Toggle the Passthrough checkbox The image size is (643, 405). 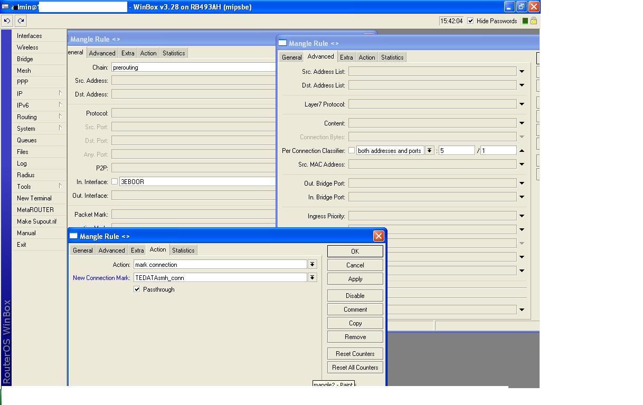pos(137,290)
